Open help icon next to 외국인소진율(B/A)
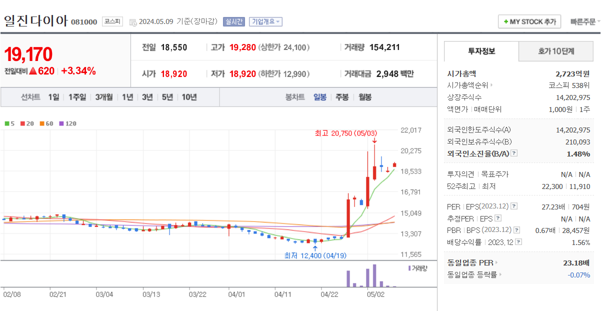601x311 pixels. pyautogui.click(x=514, y=154)
